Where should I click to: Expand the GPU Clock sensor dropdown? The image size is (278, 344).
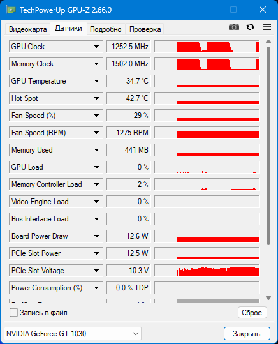(96, 47)
